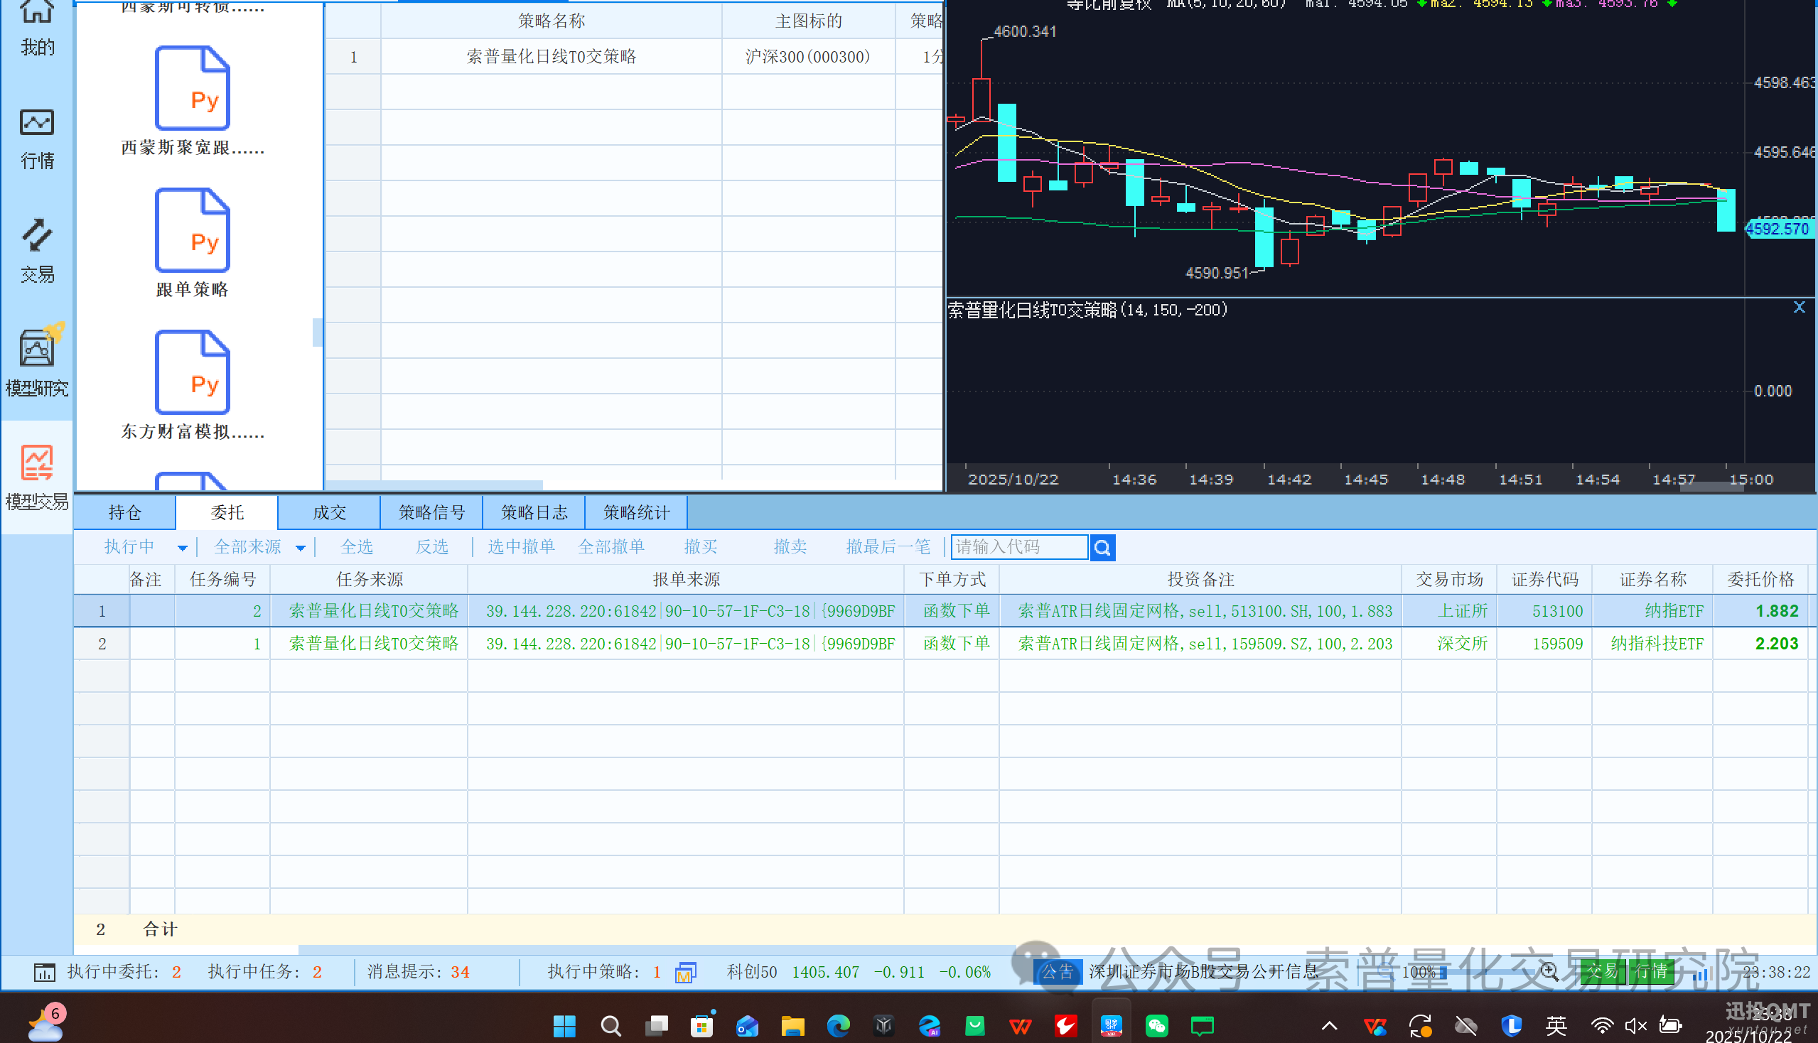Image resolution: width=1818 pixels, height=1043 pixels.
Task: Click the 撤最后一笔 button
Action: 887,547
